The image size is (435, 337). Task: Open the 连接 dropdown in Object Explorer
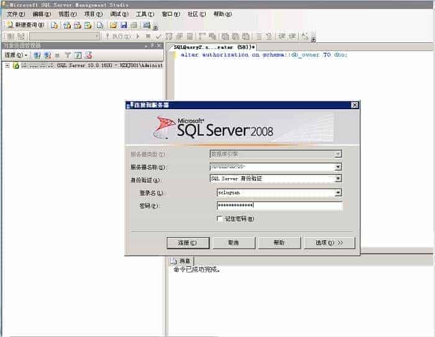[16, 55]
